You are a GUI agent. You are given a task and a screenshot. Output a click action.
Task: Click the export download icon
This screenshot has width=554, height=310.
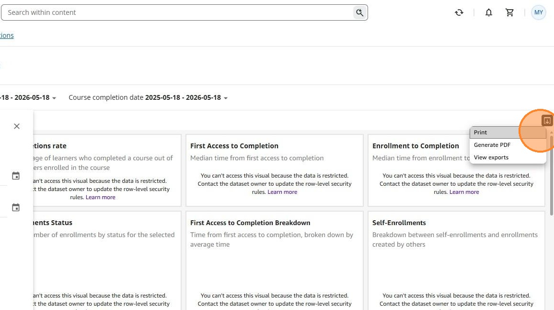tap(547, 120)
